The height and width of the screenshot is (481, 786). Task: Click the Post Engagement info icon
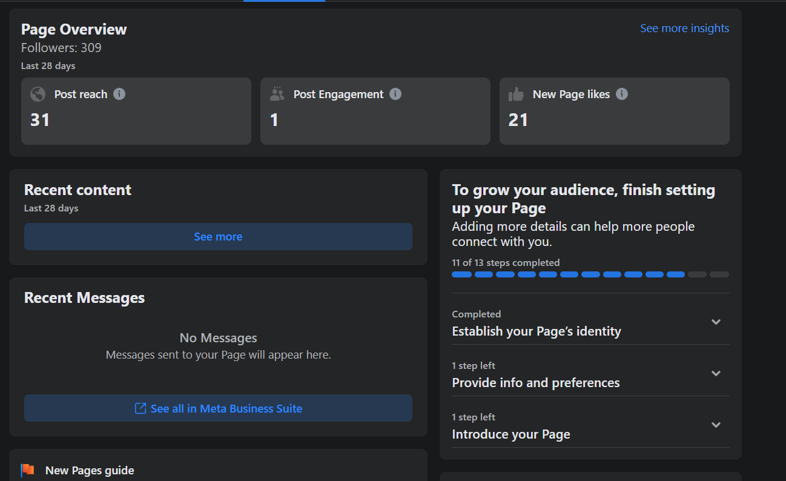pos(395,94)
